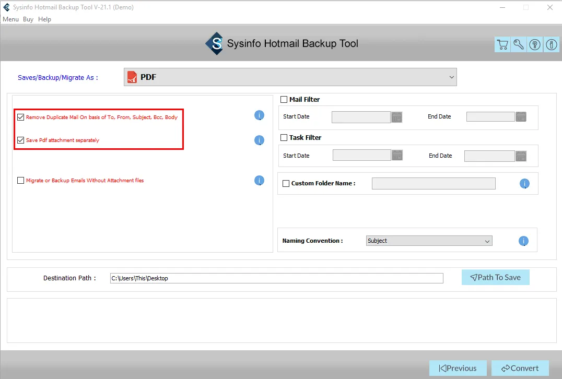Click the app icon in title bar
562x379 pixels.
click(x=6, y=7)
